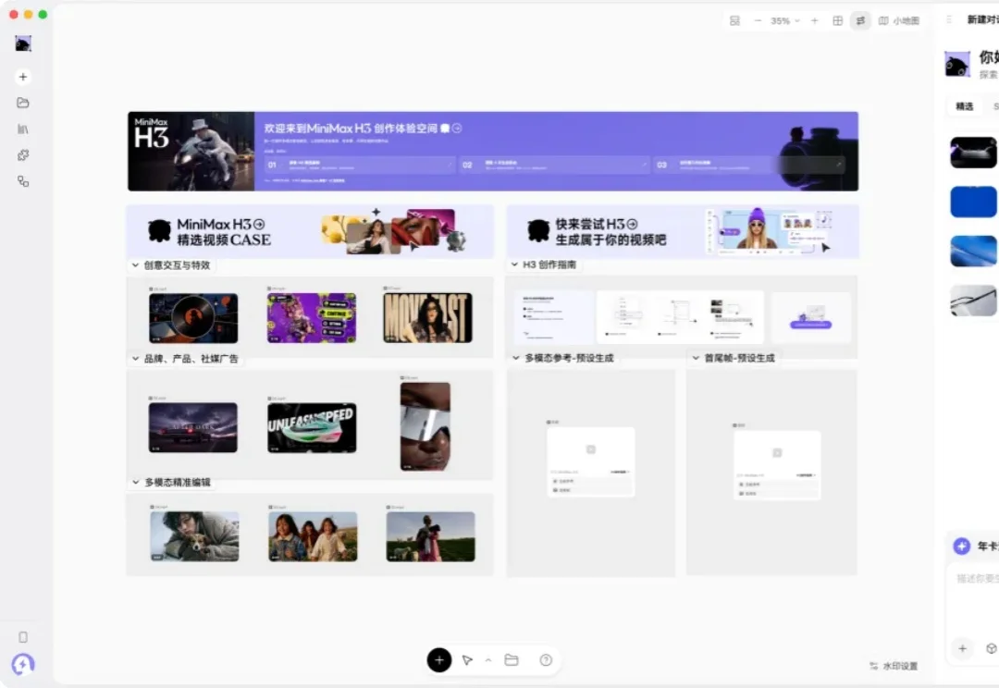The width and height of the screenshot is (999, 688).
Task: Click the hedgehog avatar in the chat panel
Action: pyautogui.click(x=957, y=65)
